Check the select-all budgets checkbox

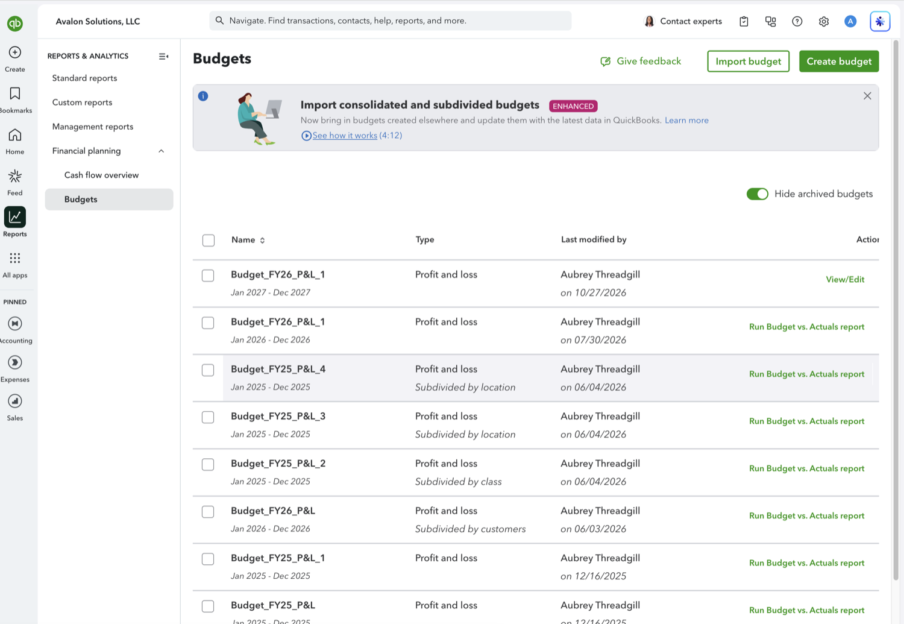pos(209,240)
